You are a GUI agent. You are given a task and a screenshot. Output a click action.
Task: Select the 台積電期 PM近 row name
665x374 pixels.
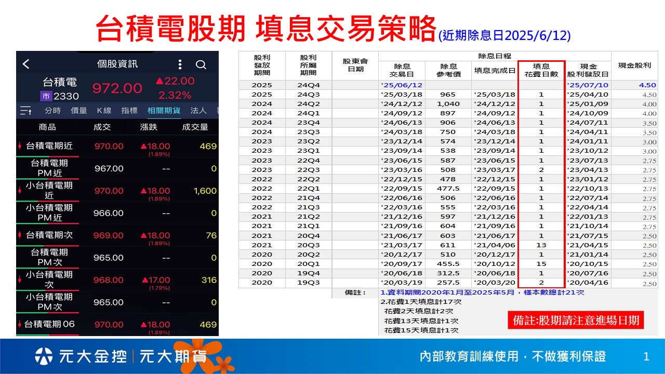[49, 168]
